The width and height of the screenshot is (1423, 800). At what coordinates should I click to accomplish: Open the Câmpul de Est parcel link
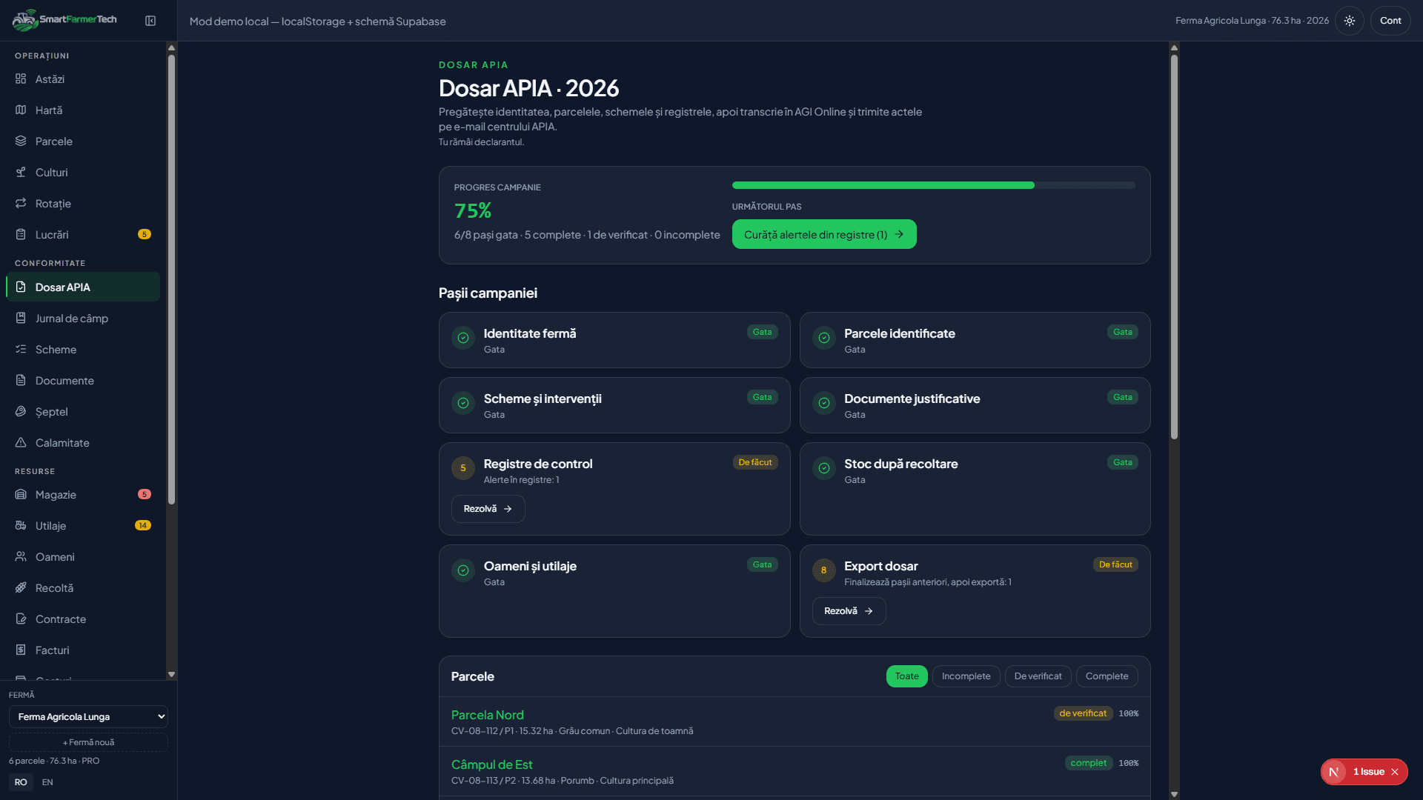click(x=492, y=764)
